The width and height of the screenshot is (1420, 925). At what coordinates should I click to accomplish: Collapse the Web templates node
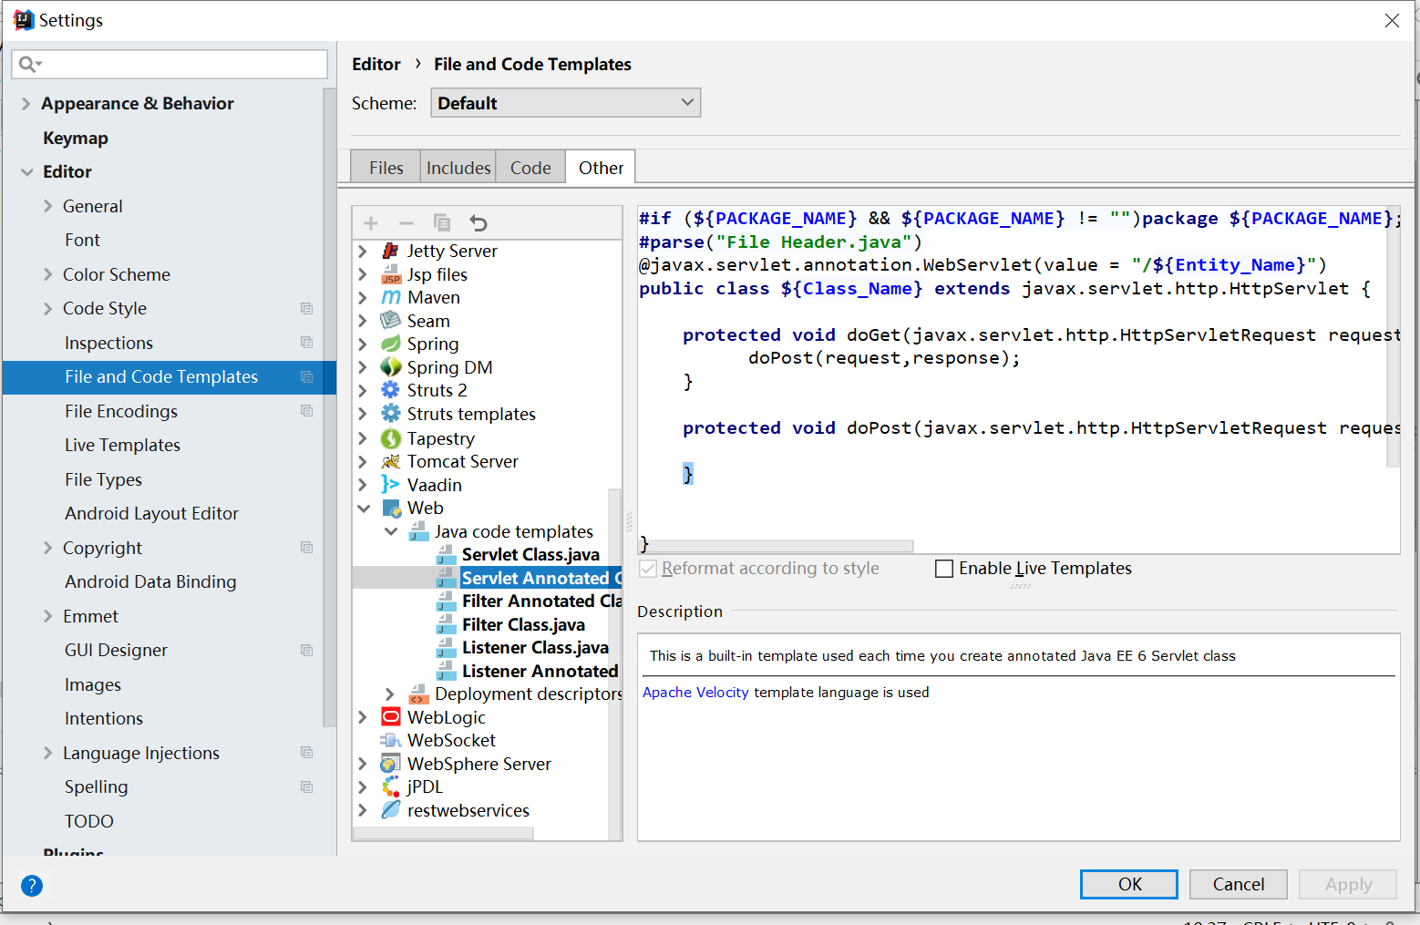(364, 508)
